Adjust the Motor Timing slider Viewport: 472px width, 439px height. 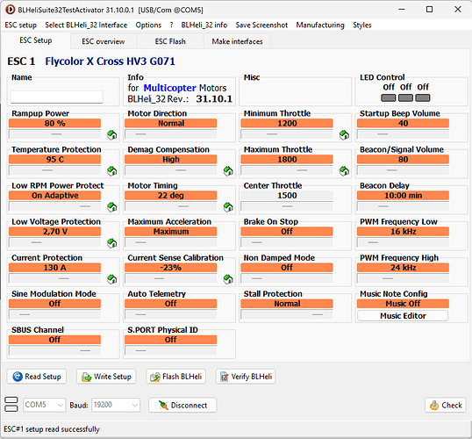[171, 206]
